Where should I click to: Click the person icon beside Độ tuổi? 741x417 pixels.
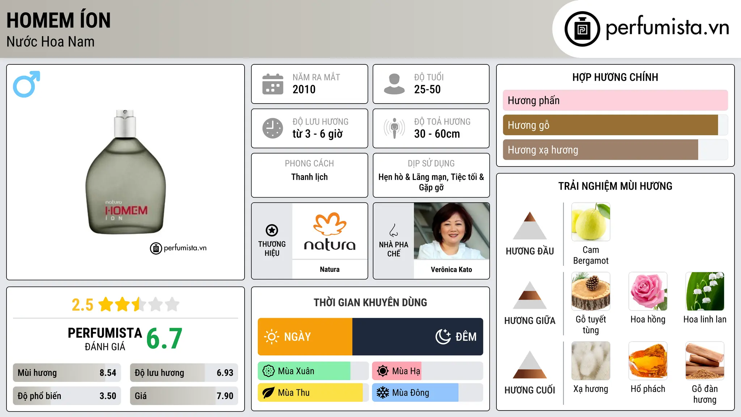(394, 84)
